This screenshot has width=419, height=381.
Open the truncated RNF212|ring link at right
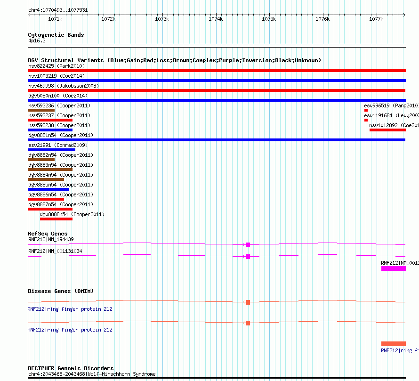click(400, 350)
